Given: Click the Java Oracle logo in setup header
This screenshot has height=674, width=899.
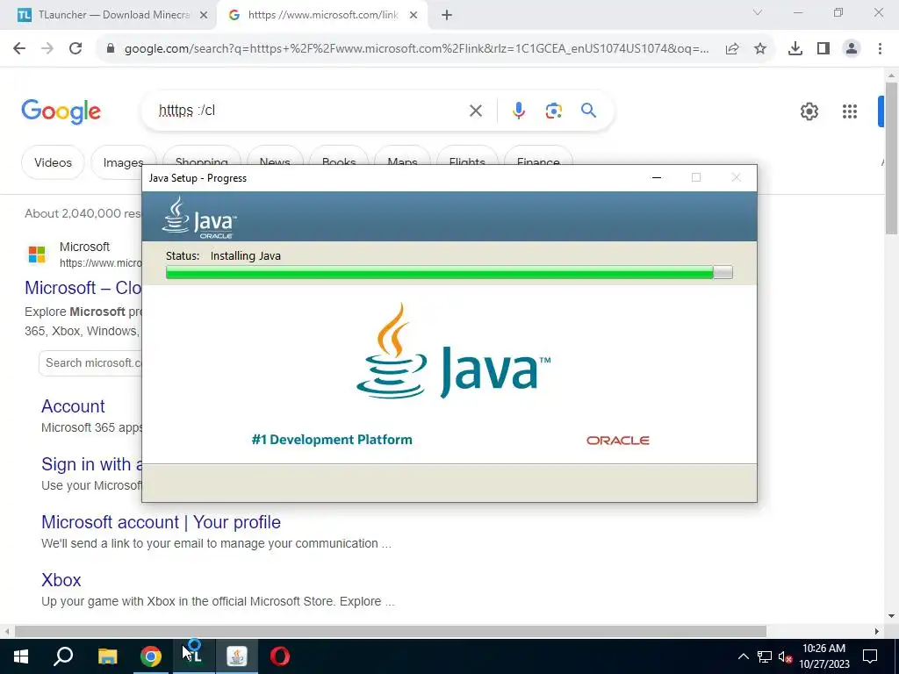Looking at the screenshot, I should pyautogui.click(x=199, y=218).
